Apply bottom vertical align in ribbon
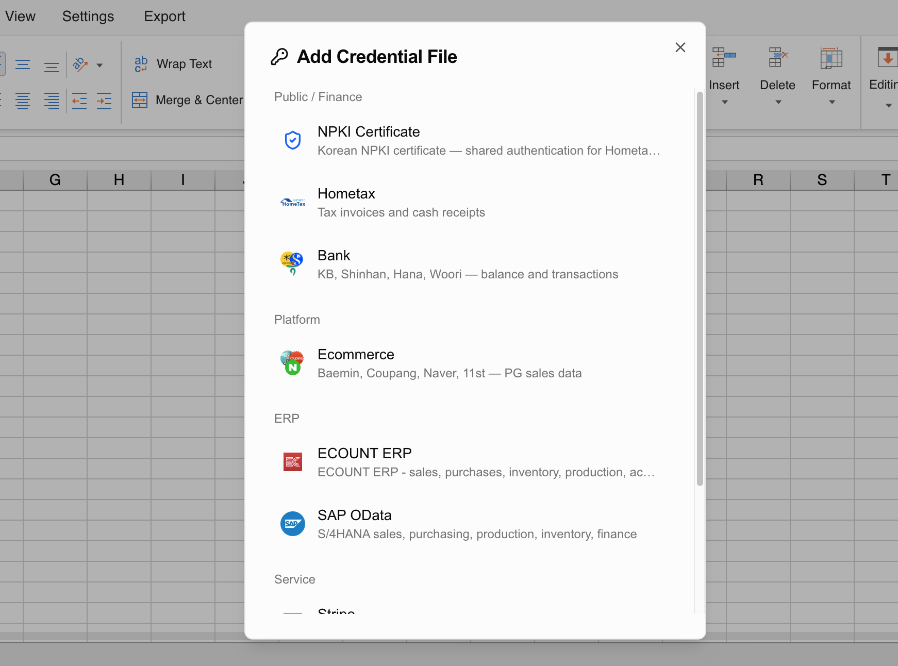Image resolution: width=898 pixels, height=666 pixels. pos(52,67)
